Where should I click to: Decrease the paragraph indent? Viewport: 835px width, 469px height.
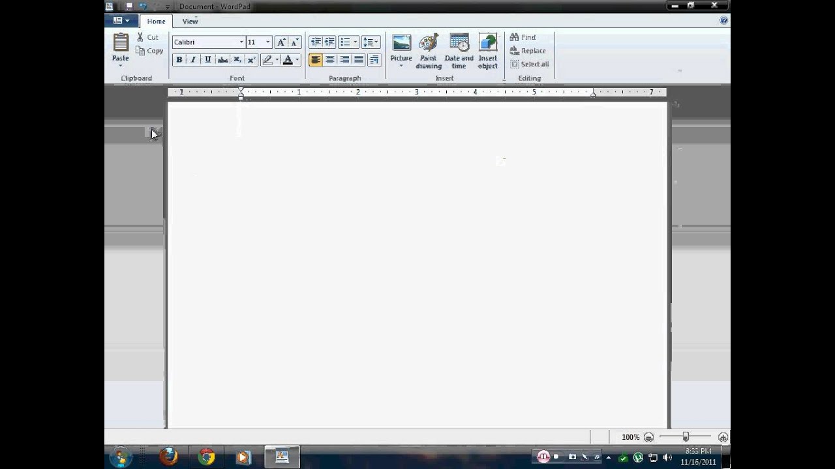click(316, 42)
